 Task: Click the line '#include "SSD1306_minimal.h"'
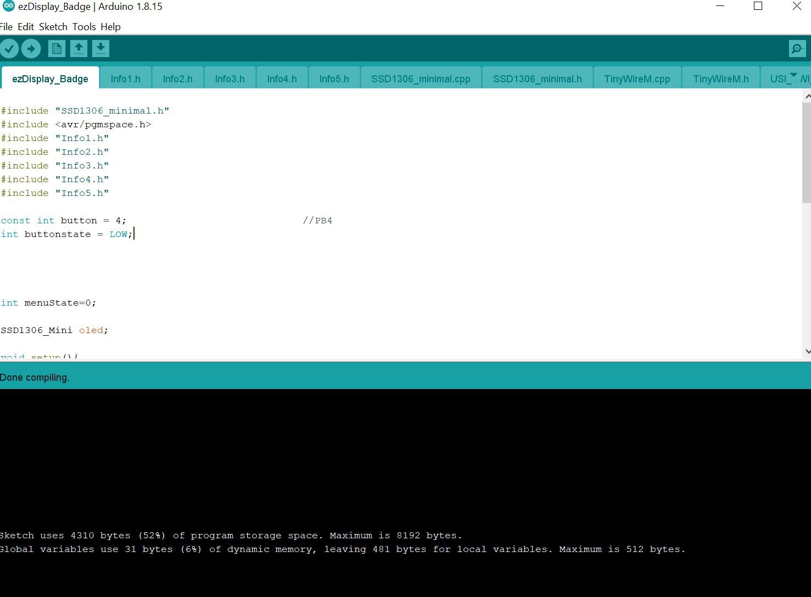click(x=85, y=111)
